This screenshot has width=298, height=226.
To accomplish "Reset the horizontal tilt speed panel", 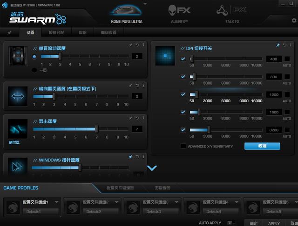I will (137, 86).
